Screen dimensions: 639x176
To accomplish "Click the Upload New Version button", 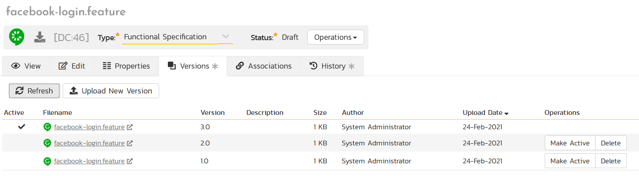I will [111, 91].
